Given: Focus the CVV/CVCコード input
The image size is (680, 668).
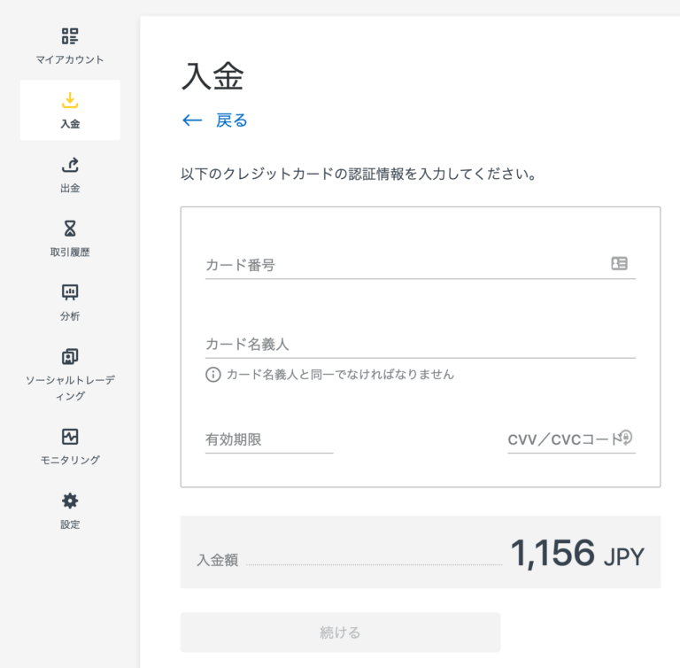Looking at the screenshot, I should pyautogui.click(x=562, y=439).
